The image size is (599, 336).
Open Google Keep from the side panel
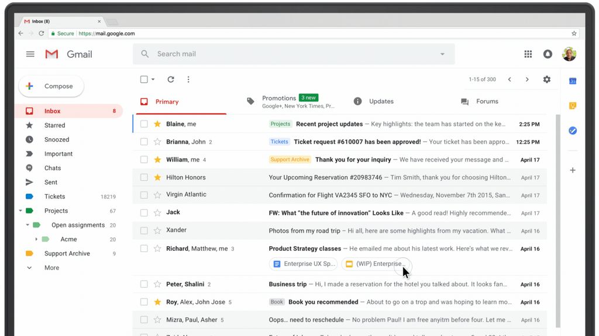pyautogui.click(x=572, y=106)
